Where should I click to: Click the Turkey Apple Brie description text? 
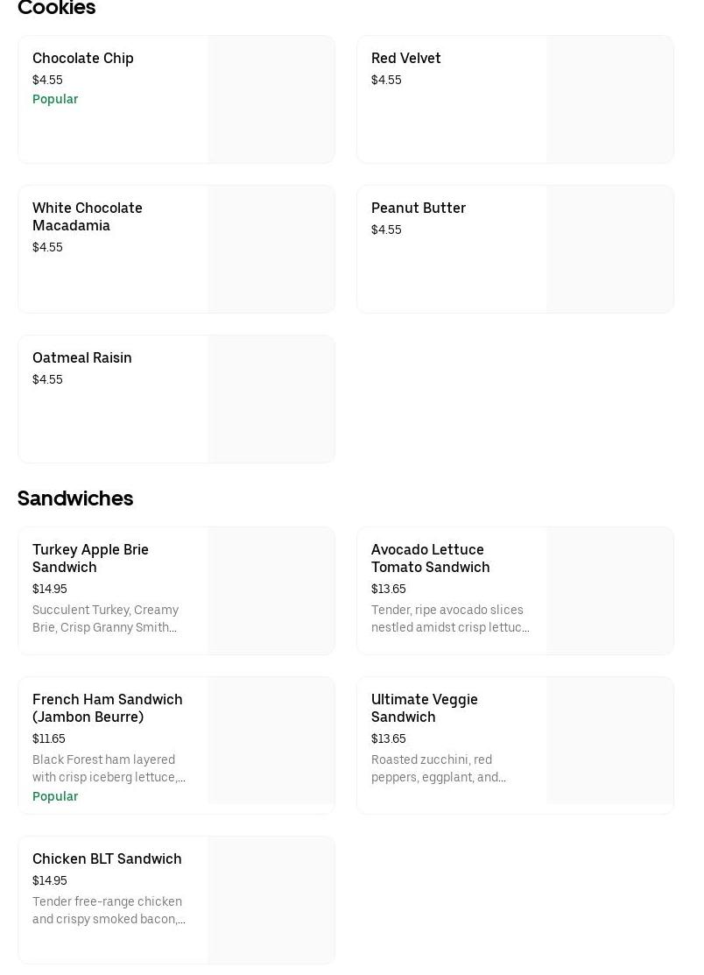(x=105, y=618)
